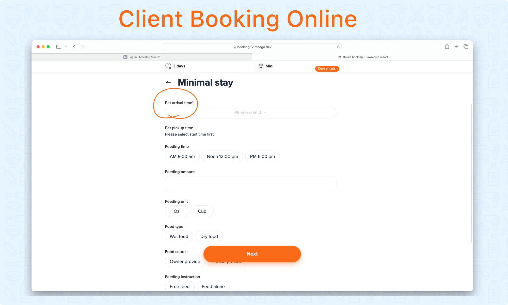Open a new tab with plus icon
Screen dimensions: 508x305
(456, 47)
